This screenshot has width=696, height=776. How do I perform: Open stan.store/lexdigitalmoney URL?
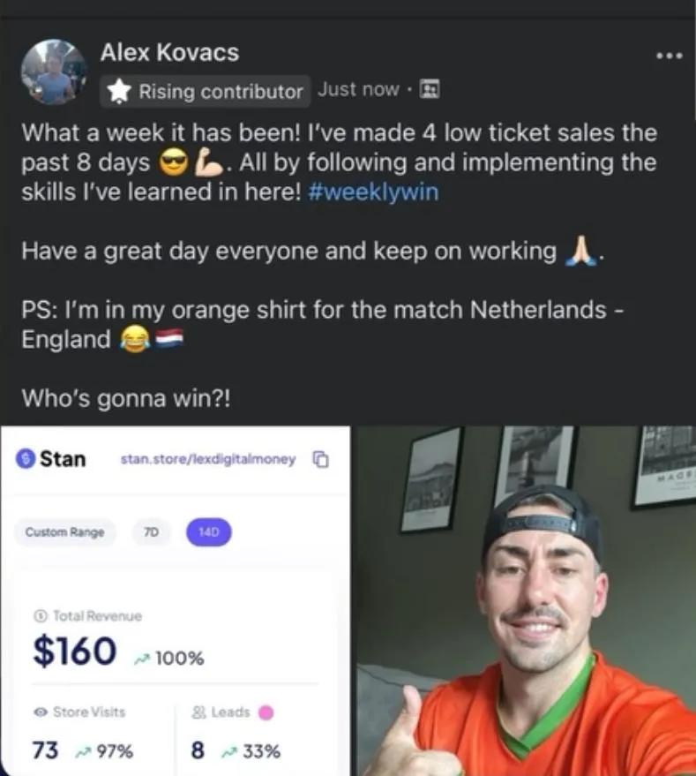208,459
